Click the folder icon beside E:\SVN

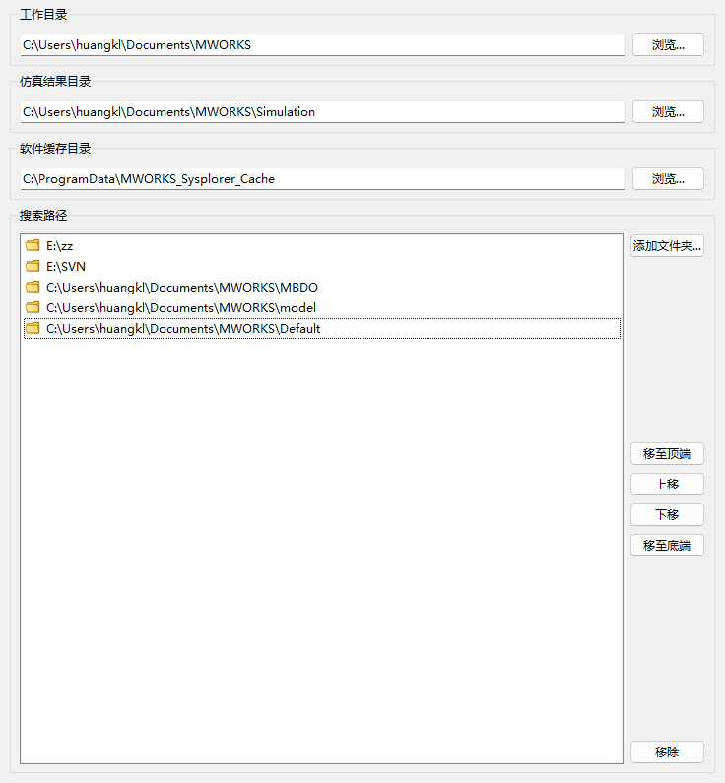33,267
